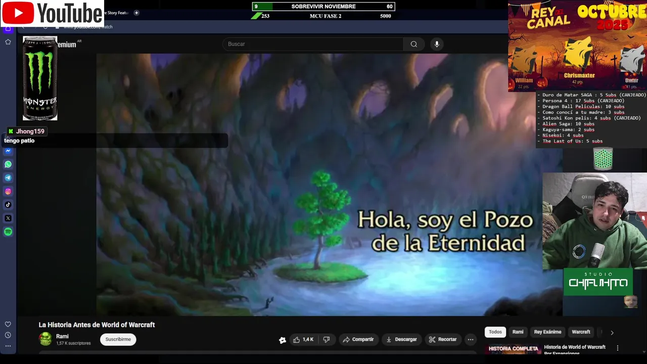
Task: Click the Hype icon beside like button
Action: point(283,340)
